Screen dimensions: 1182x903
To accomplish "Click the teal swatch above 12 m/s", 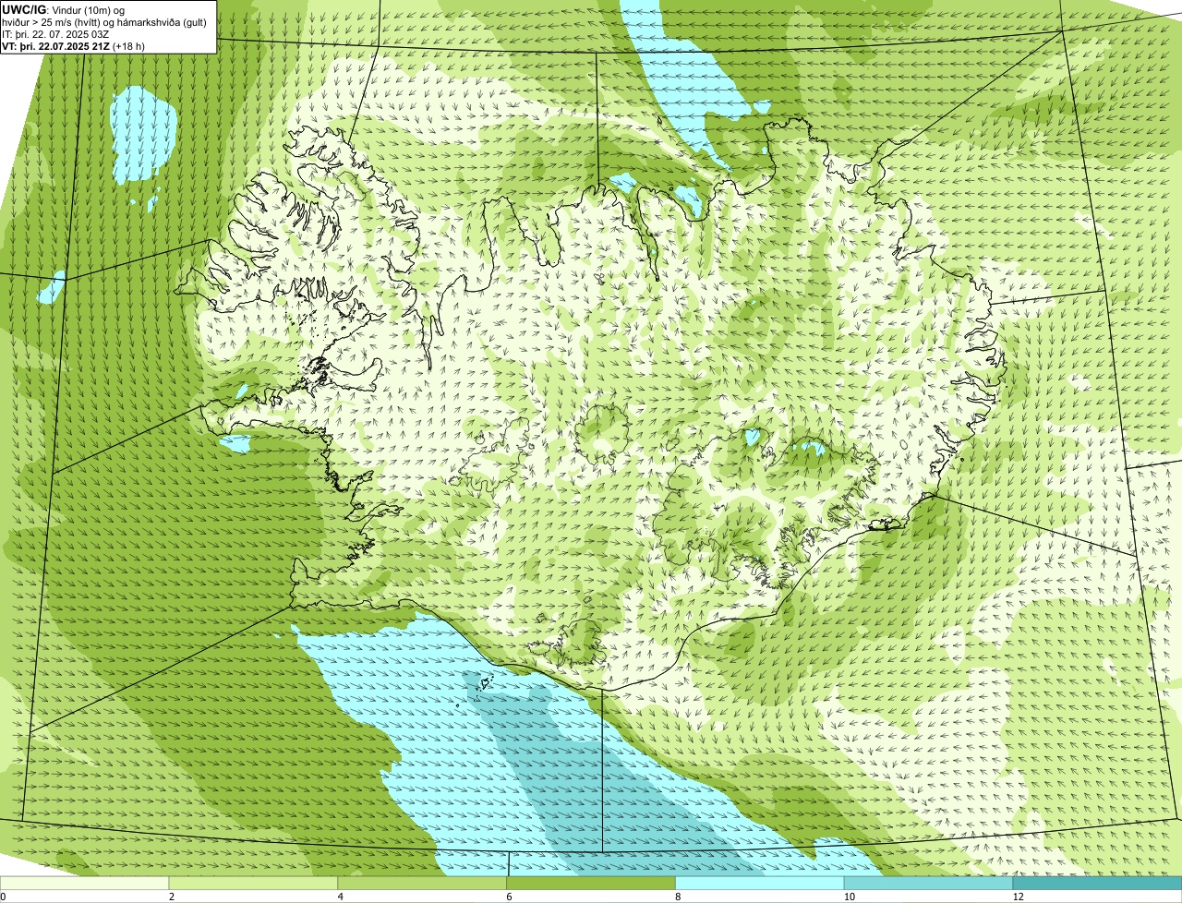I will 1098,883.
